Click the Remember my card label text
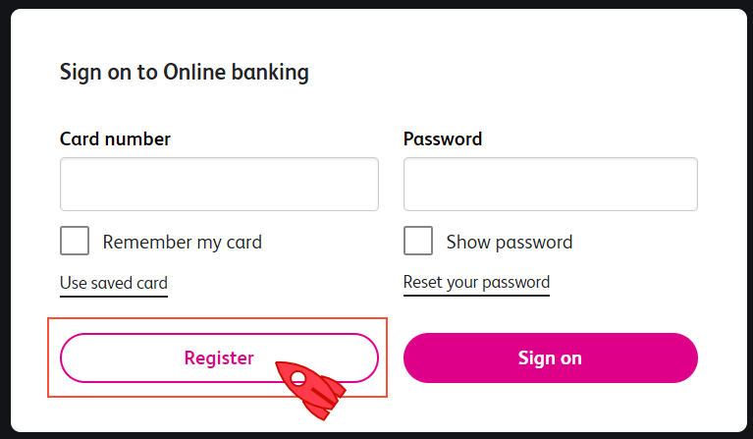Image resolution: width=753 pixels, height=439 pixels. pos(182,242)
